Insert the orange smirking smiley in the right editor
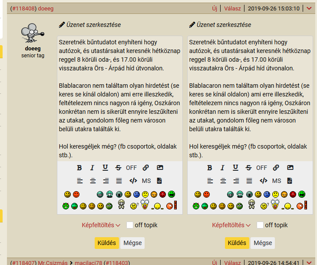Image resolution: width=317 pixels, height=265 pixels. coord(284,194)
